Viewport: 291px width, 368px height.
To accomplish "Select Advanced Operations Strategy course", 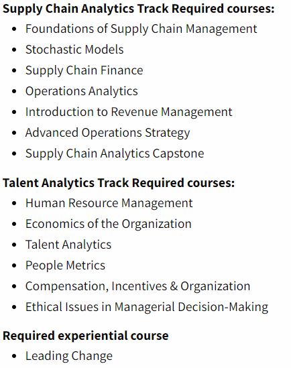I will 108,133.
